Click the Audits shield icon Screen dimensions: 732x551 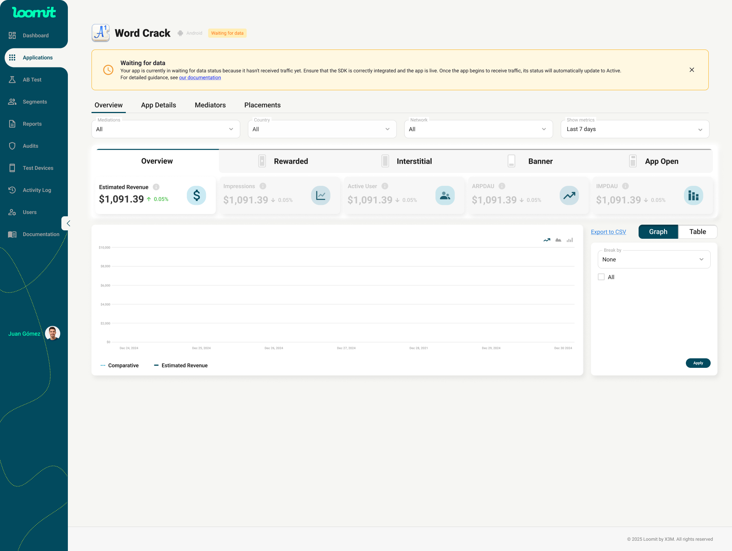[12, 146]
